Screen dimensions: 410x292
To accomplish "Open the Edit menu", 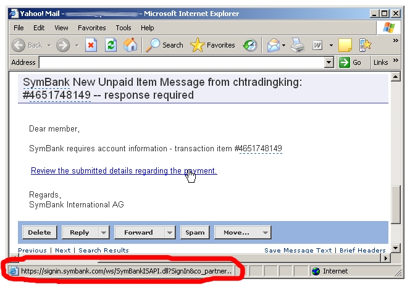I will [39, 28].
